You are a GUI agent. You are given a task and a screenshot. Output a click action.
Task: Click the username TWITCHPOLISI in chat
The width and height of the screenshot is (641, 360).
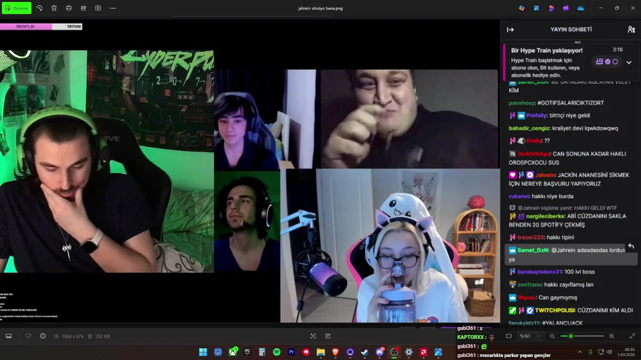click(x=555, y=310)
